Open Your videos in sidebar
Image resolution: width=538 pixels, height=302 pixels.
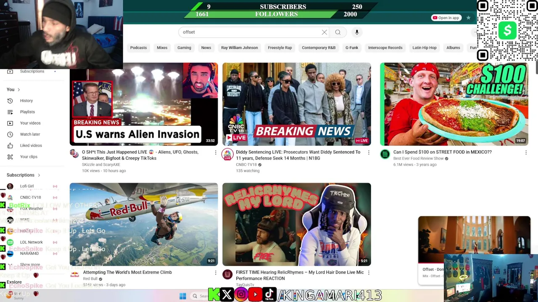(30, 123)
